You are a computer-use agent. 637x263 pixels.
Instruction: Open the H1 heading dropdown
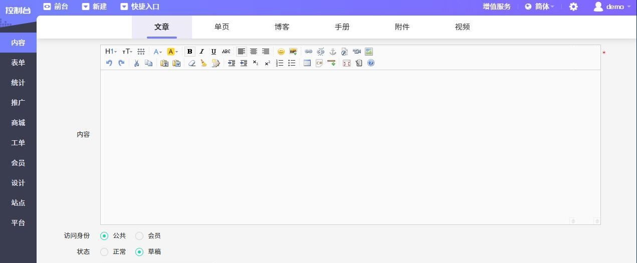point(111,52)
